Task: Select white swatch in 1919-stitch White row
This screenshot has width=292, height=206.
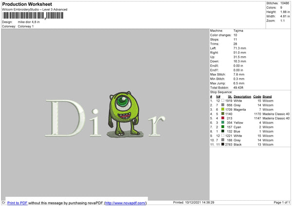Action: (223, 101)
